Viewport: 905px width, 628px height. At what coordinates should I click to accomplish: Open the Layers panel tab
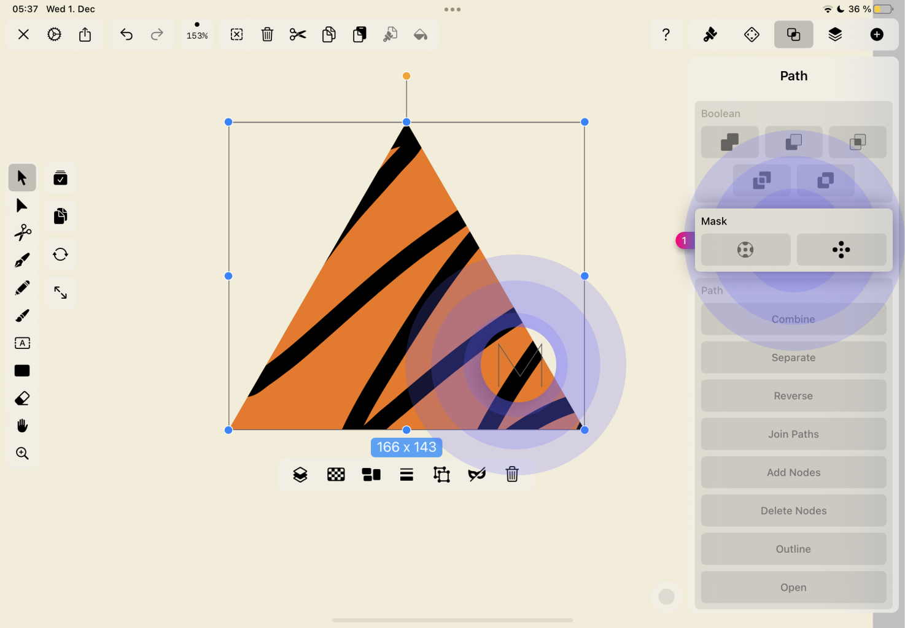click(835, 35)
